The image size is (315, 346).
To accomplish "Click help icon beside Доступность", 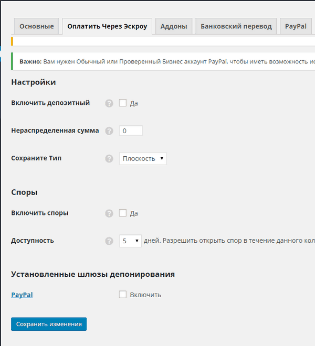I will [109, 241].
